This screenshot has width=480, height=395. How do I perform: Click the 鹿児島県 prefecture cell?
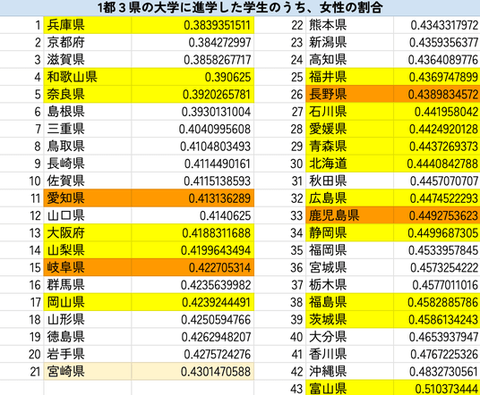point(349,215)
